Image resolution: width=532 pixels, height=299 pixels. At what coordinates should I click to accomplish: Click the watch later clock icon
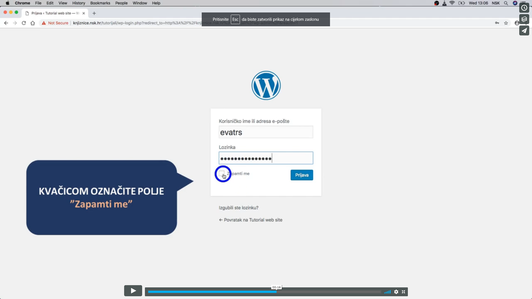pyautogui.click(x=524, y=8)
